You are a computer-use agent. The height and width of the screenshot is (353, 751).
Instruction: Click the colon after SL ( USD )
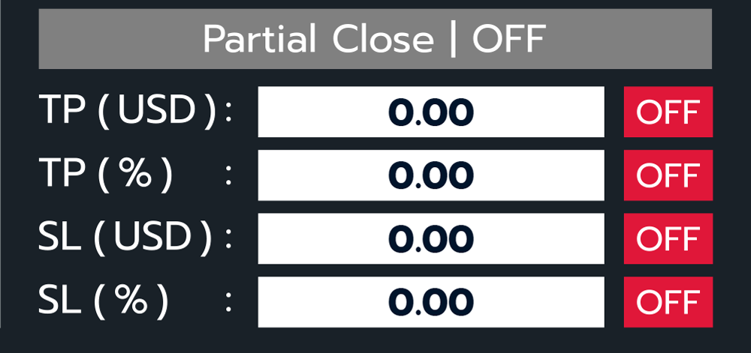[x=229, y=240]
